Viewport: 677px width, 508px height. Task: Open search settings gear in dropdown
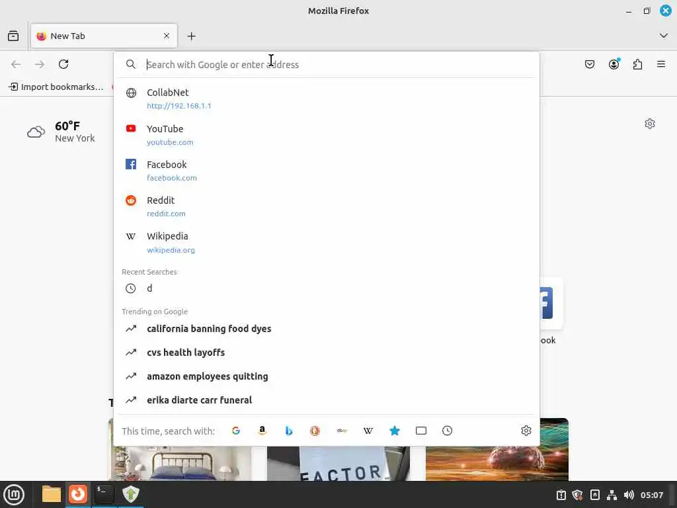click(526, 431)
